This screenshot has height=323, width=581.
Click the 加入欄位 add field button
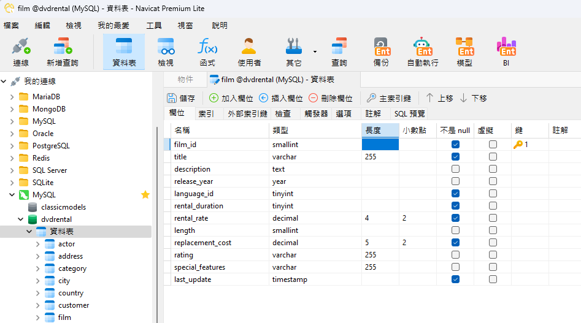[231, 98]
